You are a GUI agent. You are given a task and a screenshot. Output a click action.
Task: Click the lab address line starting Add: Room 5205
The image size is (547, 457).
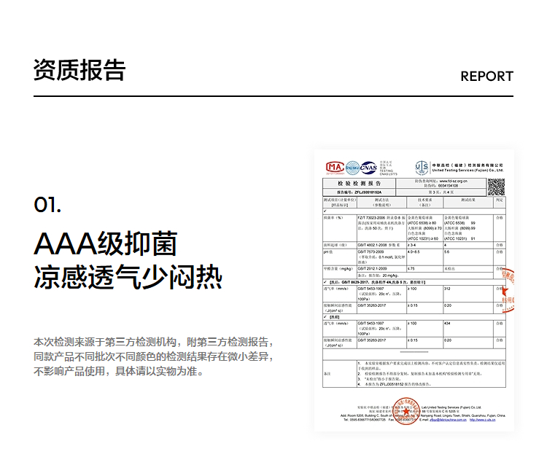tap(423, 415)
